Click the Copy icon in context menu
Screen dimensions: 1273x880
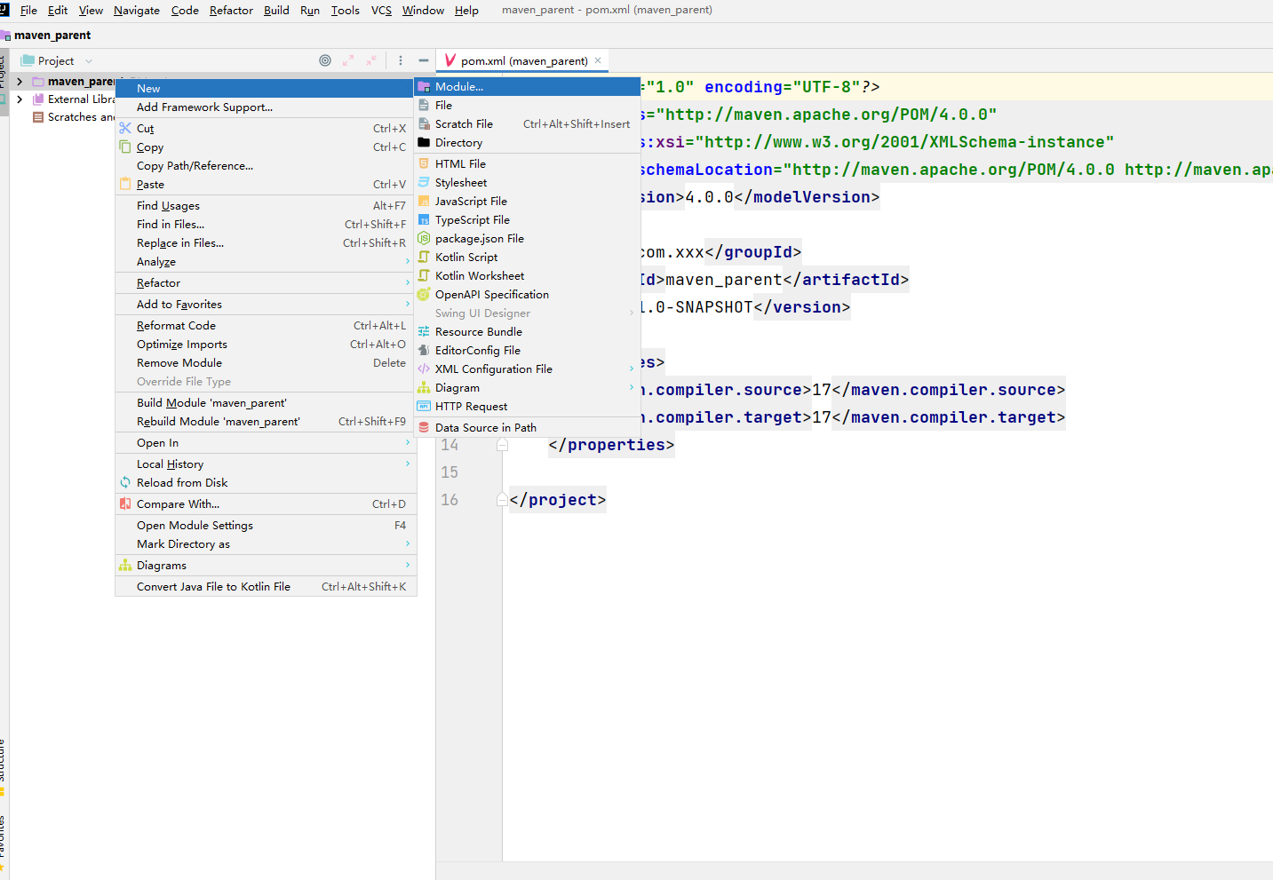pos(125,147)
